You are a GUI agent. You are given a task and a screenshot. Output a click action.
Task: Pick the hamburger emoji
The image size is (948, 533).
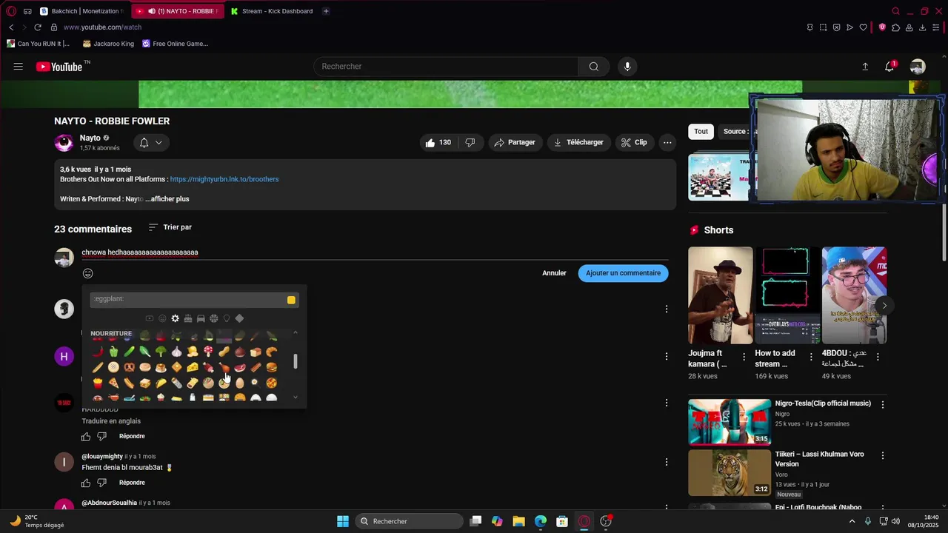pyautogui.click(x=272, y=367)
